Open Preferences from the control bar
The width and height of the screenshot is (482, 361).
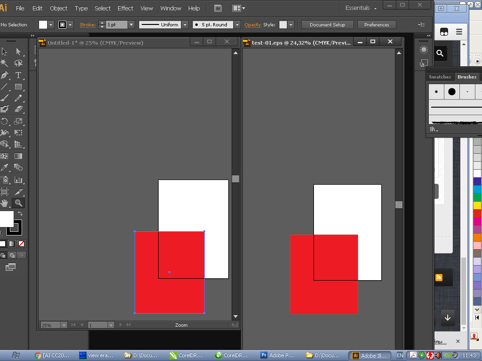[x=377, y=25]
